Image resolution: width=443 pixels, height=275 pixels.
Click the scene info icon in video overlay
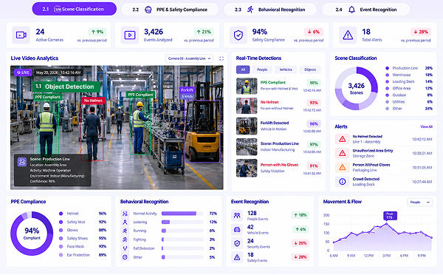pos(22,162)
